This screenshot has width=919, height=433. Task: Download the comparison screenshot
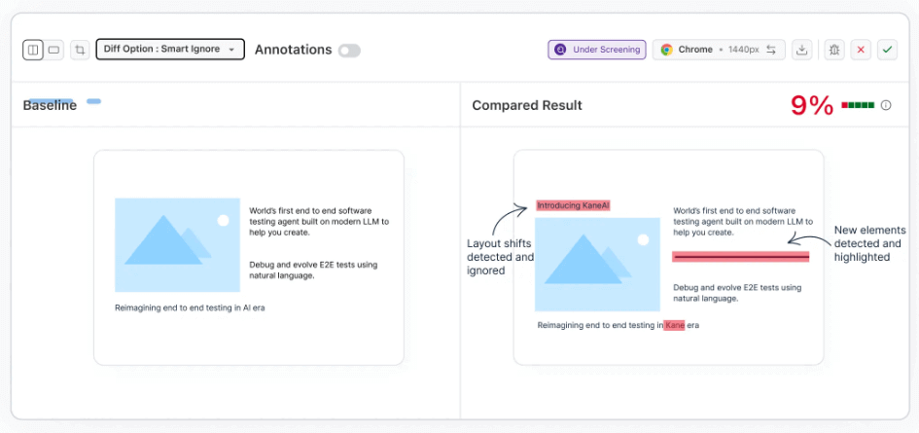801,50
